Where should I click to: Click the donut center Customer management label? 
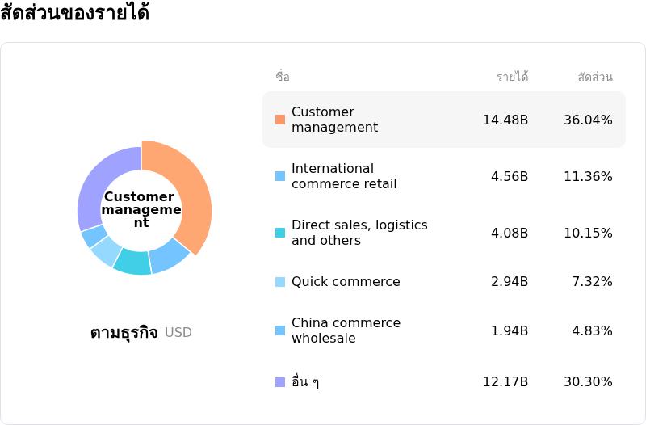point(141,209)
